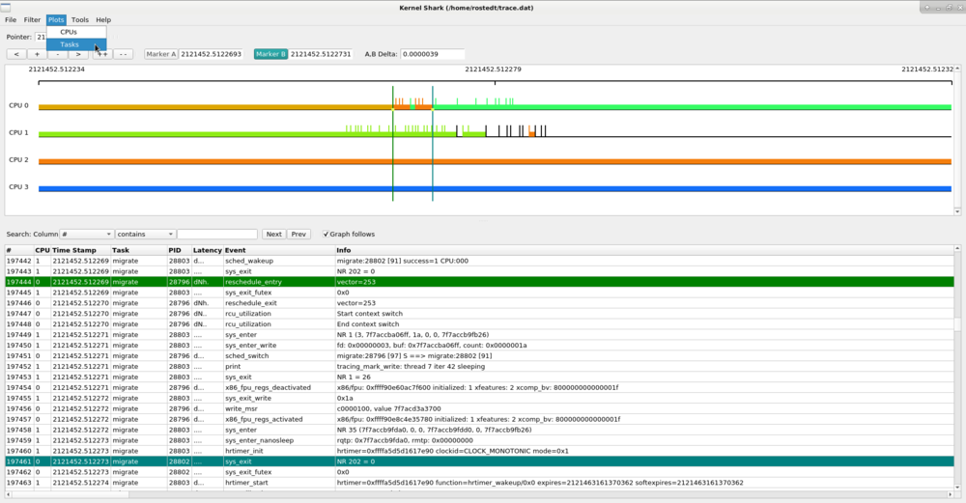Viewport: 966px width, 503px height.
Task: Click the scroll right '>' button
Action: coord(78,54)
